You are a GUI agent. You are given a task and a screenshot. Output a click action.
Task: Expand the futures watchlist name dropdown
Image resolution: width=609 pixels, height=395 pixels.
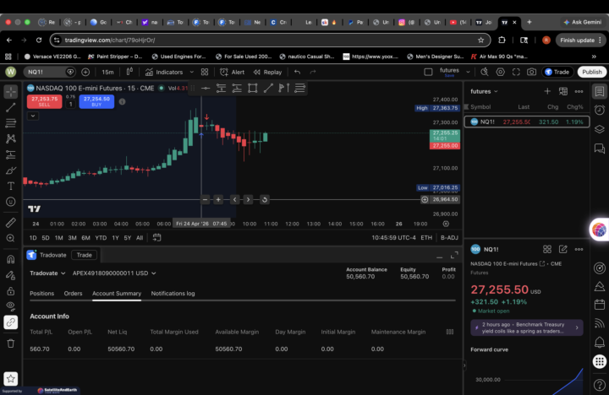point(484,91)
